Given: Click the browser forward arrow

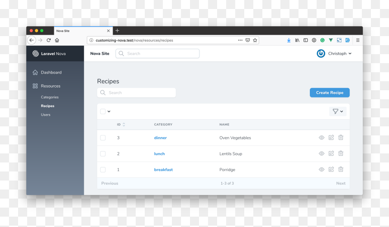Looking at the screenshot, I should [x=40, y=40].
